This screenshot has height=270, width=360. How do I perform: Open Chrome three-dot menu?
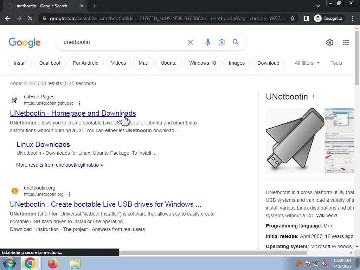(x=352, y=18)
